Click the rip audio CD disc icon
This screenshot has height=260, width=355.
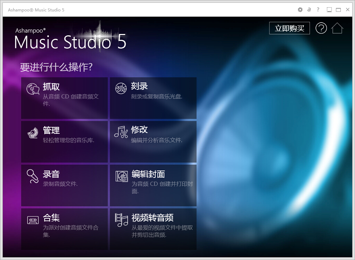pyautogui.click(x=33, y=89)
